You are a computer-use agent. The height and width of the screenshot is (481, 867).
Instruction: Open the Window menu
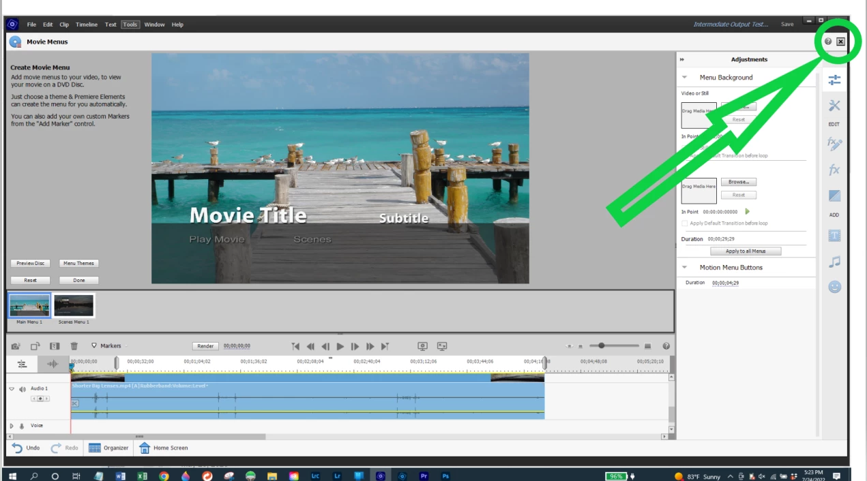click(x=154, y=25)
